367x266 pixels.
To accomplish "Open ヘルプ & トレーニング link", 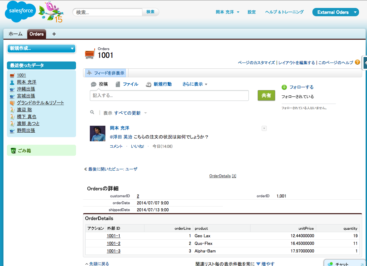I will pos(284,12).
